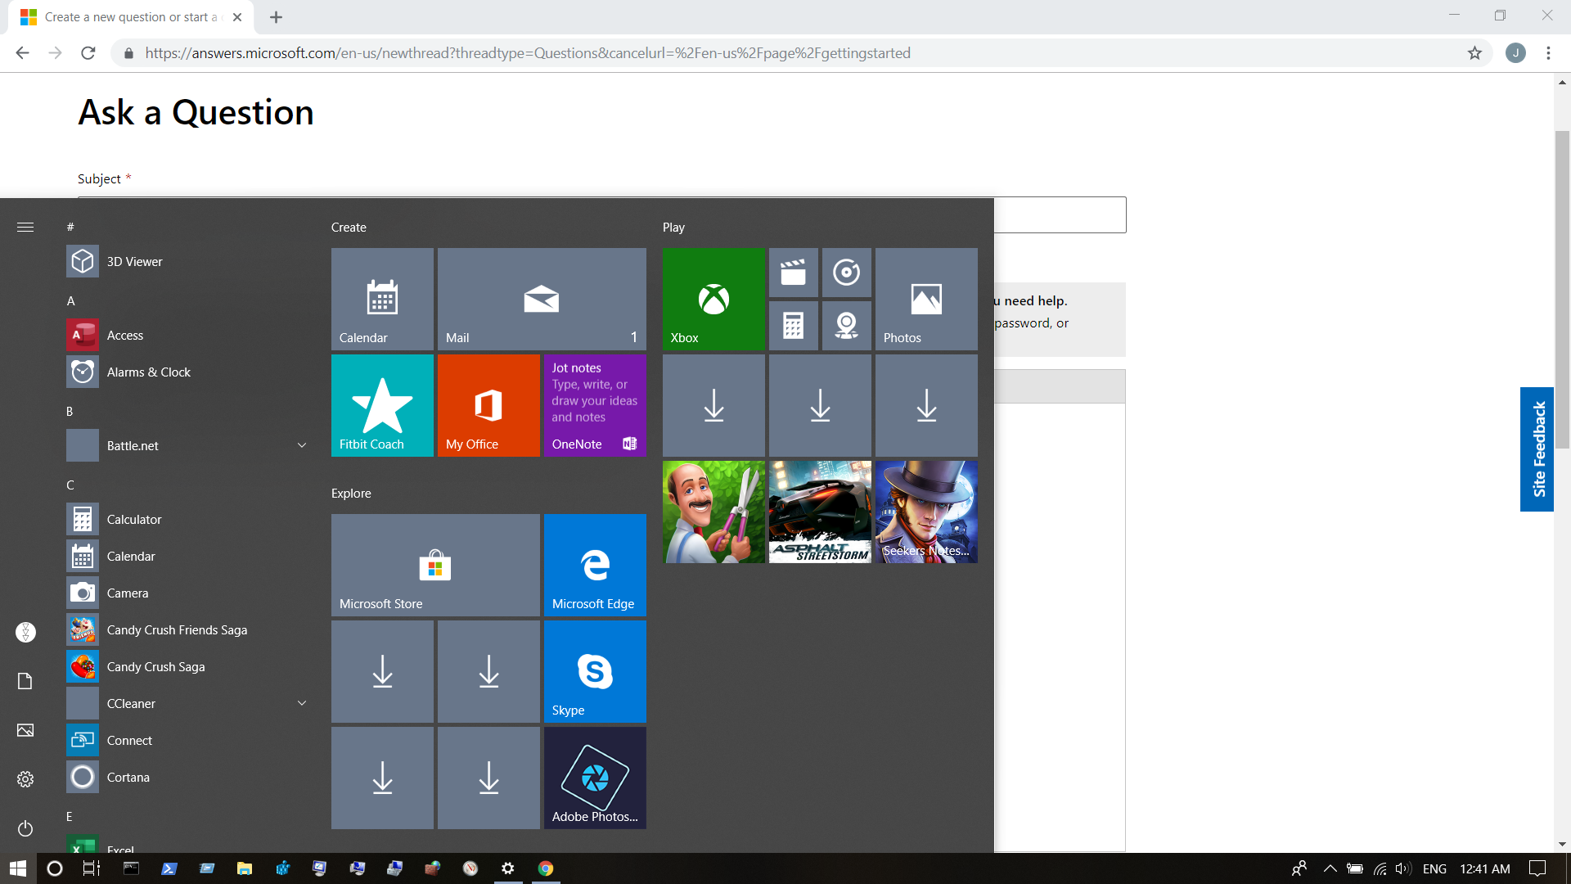Open the OneNote tile

pos(595,406)
